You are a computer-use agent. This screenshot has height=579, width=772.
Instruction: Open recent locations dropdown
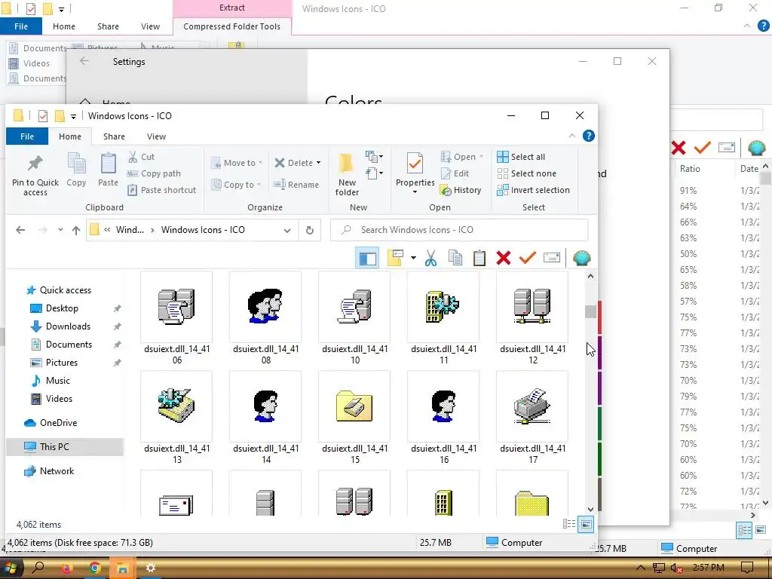click(x=60, y=230)
